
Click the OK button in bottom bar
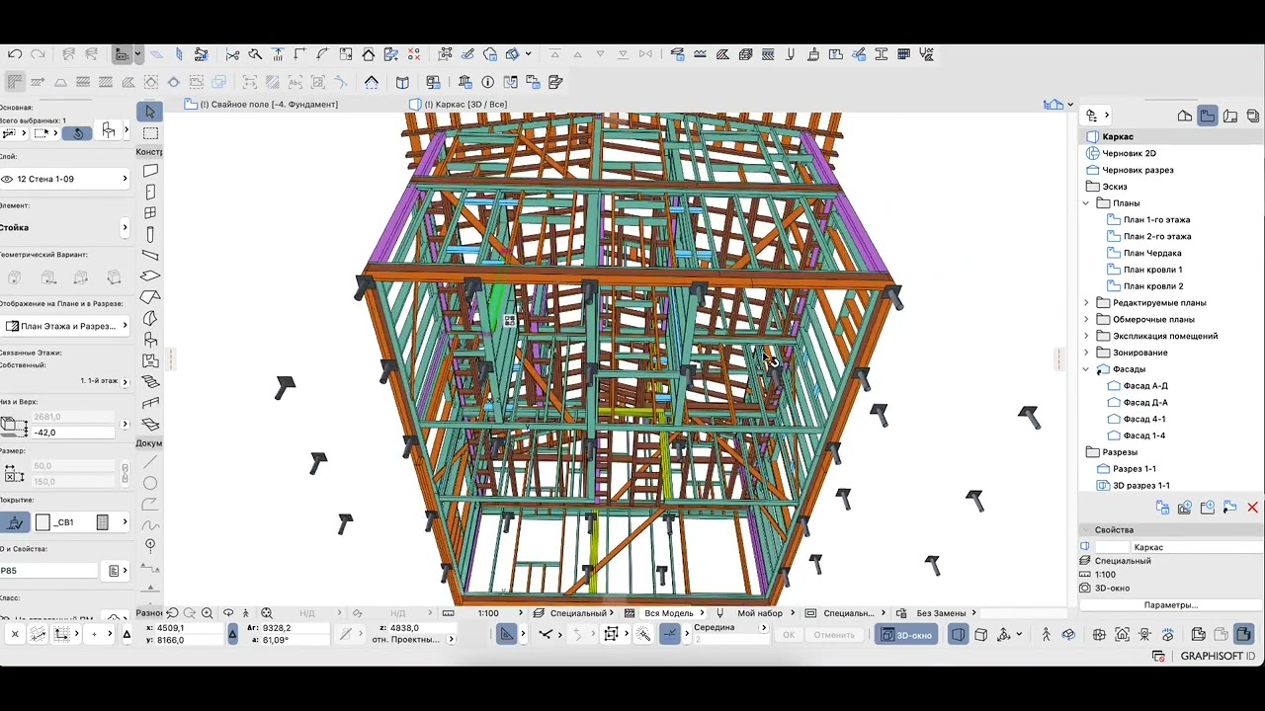(x=789, y=635)
